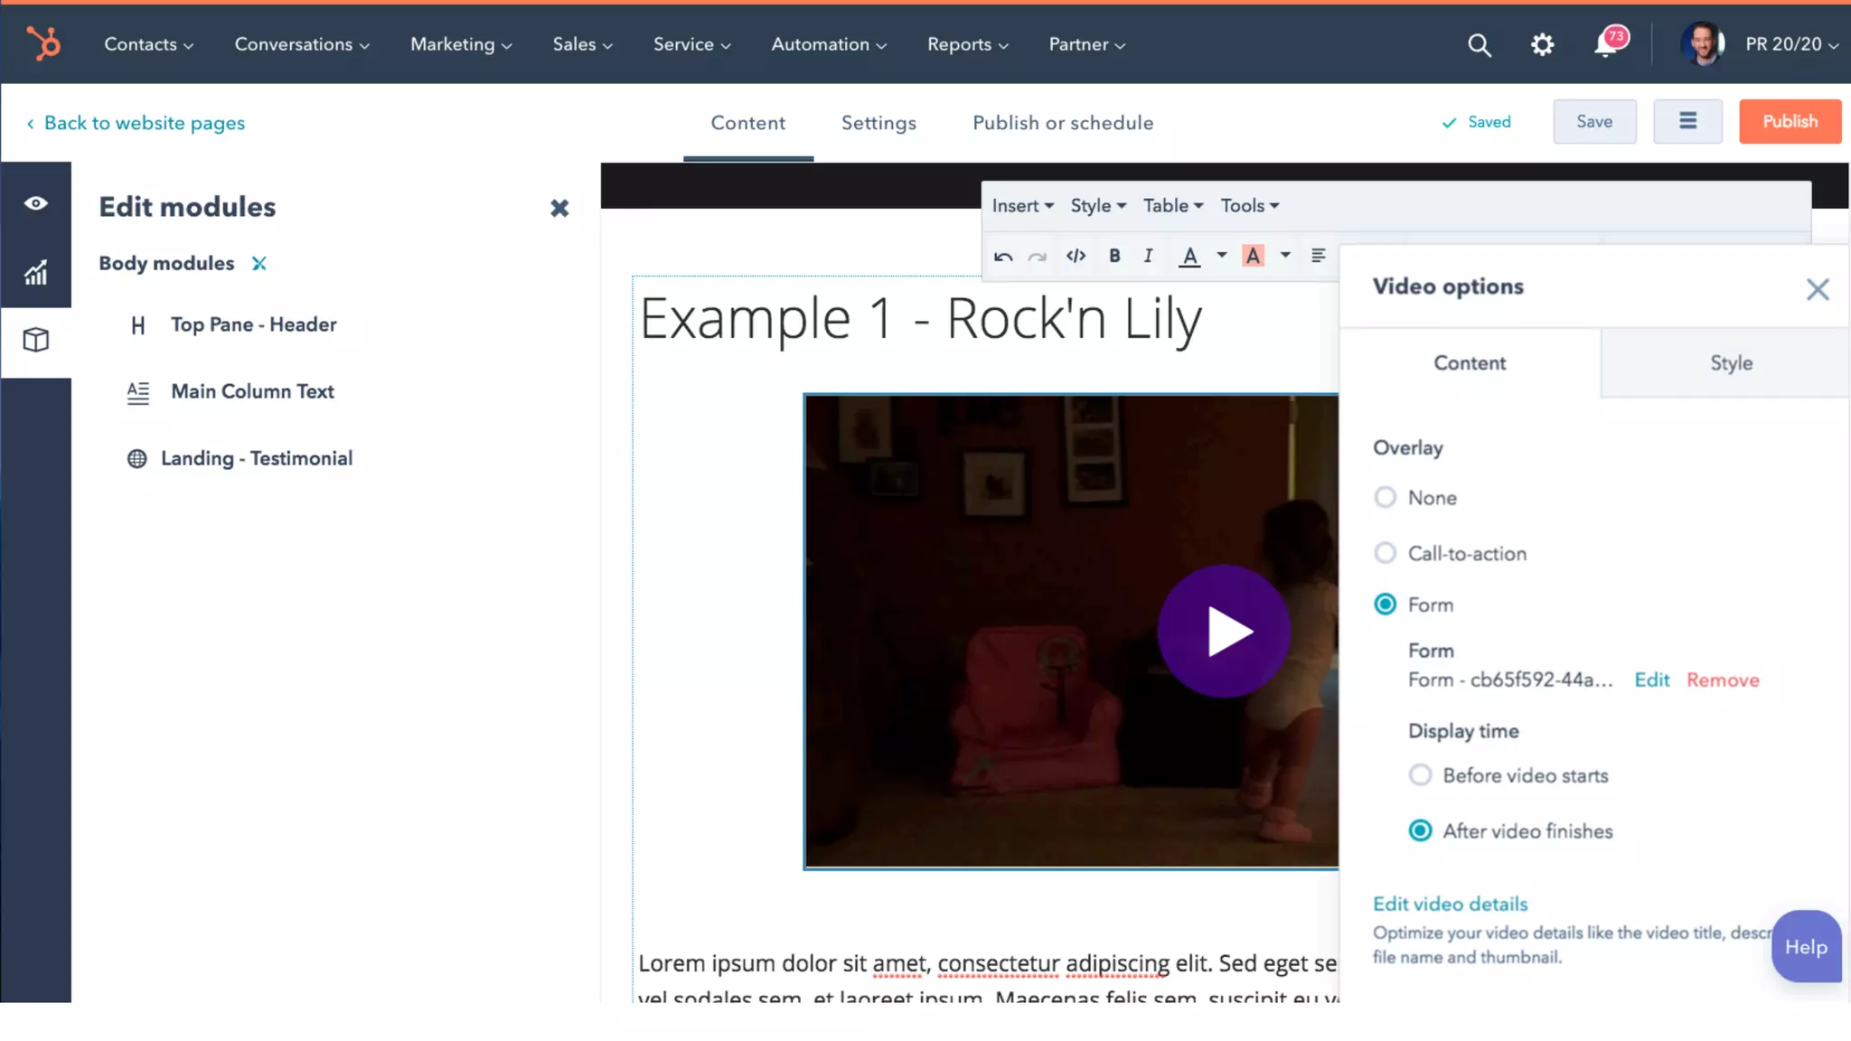Click the HubSpot sprocket logo

click(42, 43)
